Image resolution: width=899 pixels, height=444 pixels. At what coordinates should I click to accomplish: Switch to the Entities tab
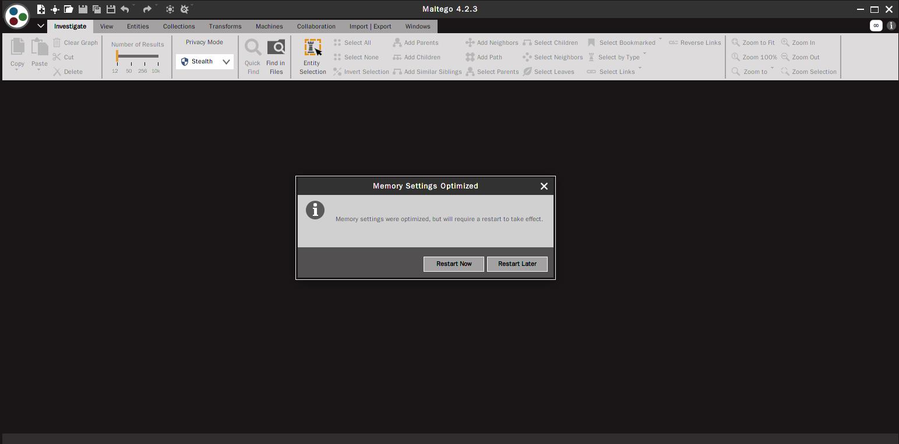click(138, 26)
